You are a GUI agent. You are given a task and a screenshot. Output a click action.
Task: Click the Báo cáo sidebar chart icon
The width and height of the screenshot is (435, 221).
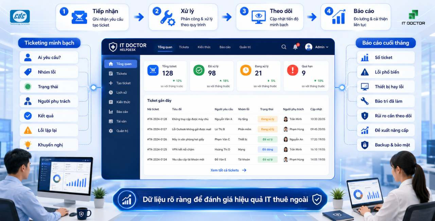111,112
